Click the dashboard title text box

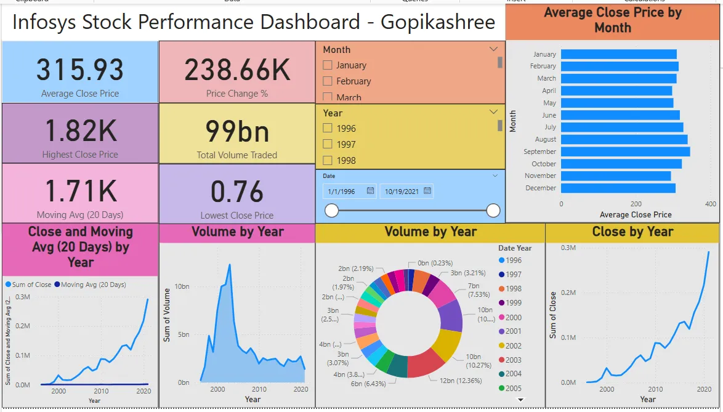[254, 22]
